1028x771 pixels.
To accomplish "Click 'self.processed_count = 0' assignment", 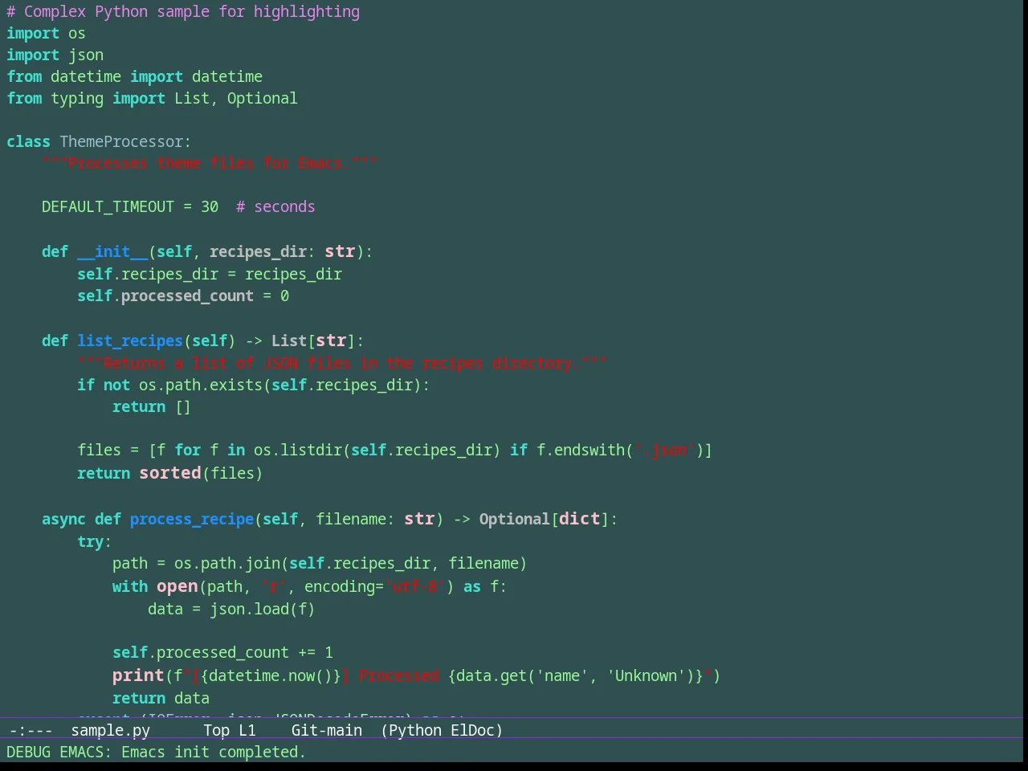I will click(x=183, y=296).
